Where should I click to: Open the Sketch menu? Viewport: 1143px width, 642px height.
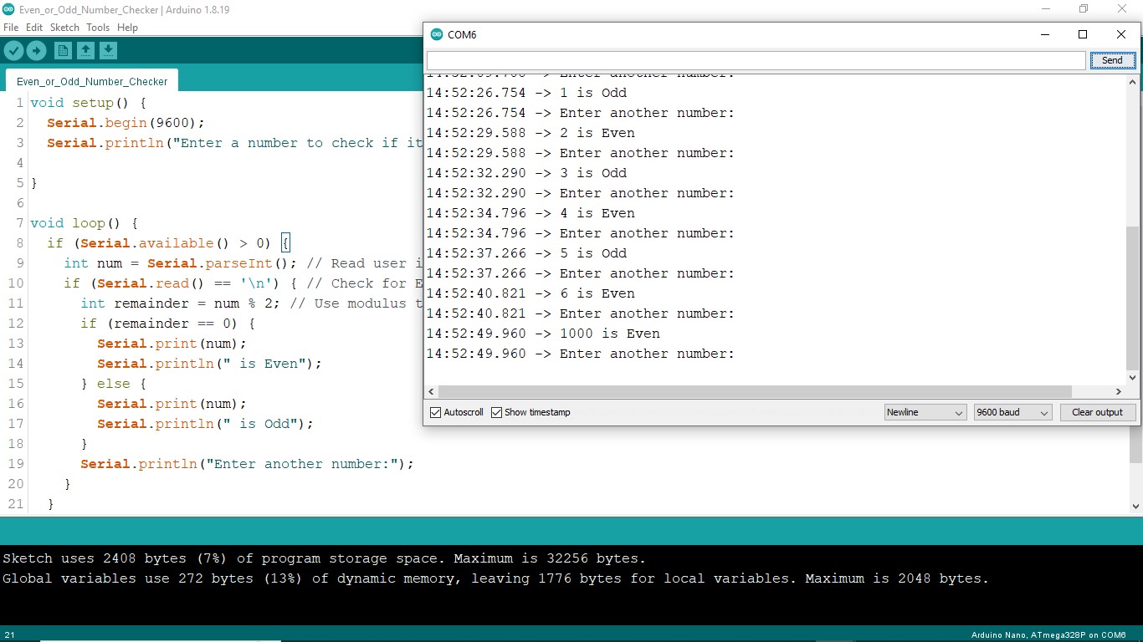[x=64, y=28]
